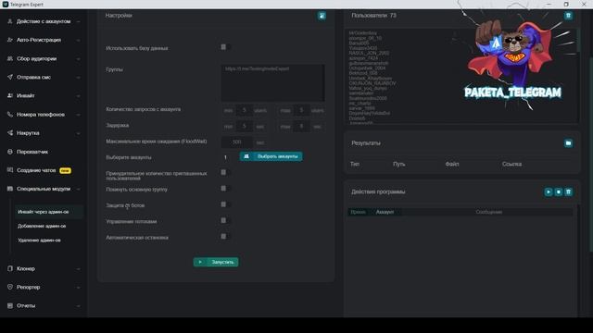593x333 pixels.
Task: Click the Ссылка column header in Результаты
Action: [511, 165]
